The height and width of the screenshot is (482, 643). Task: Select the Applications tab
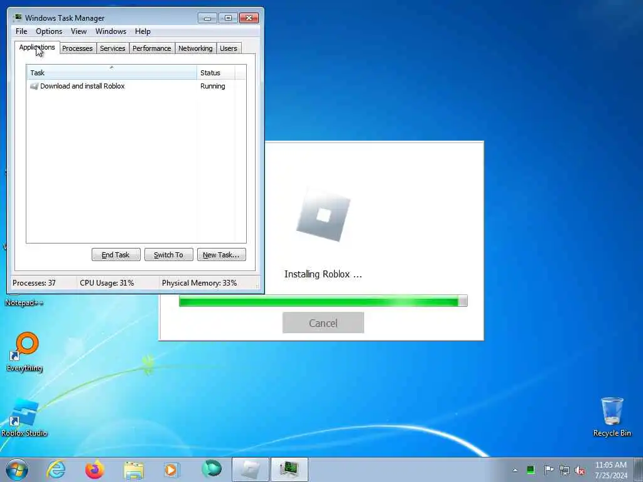tap(37, 47)
